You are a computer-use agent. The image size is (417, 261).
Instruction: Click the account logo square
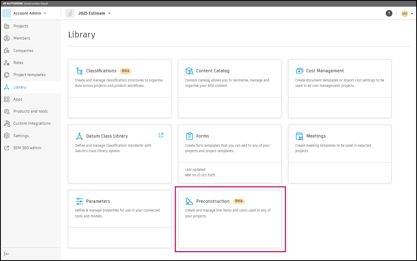click(7, 13)
